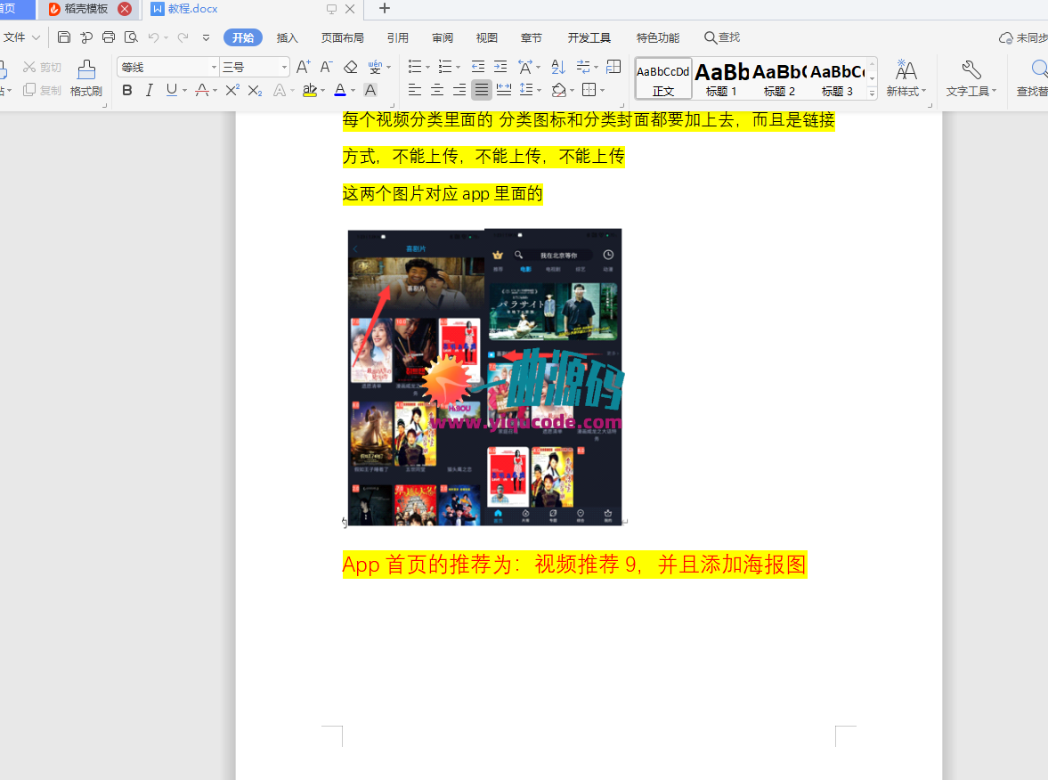
Task: Click the blue font color A button
Action: tap(340, 90)
